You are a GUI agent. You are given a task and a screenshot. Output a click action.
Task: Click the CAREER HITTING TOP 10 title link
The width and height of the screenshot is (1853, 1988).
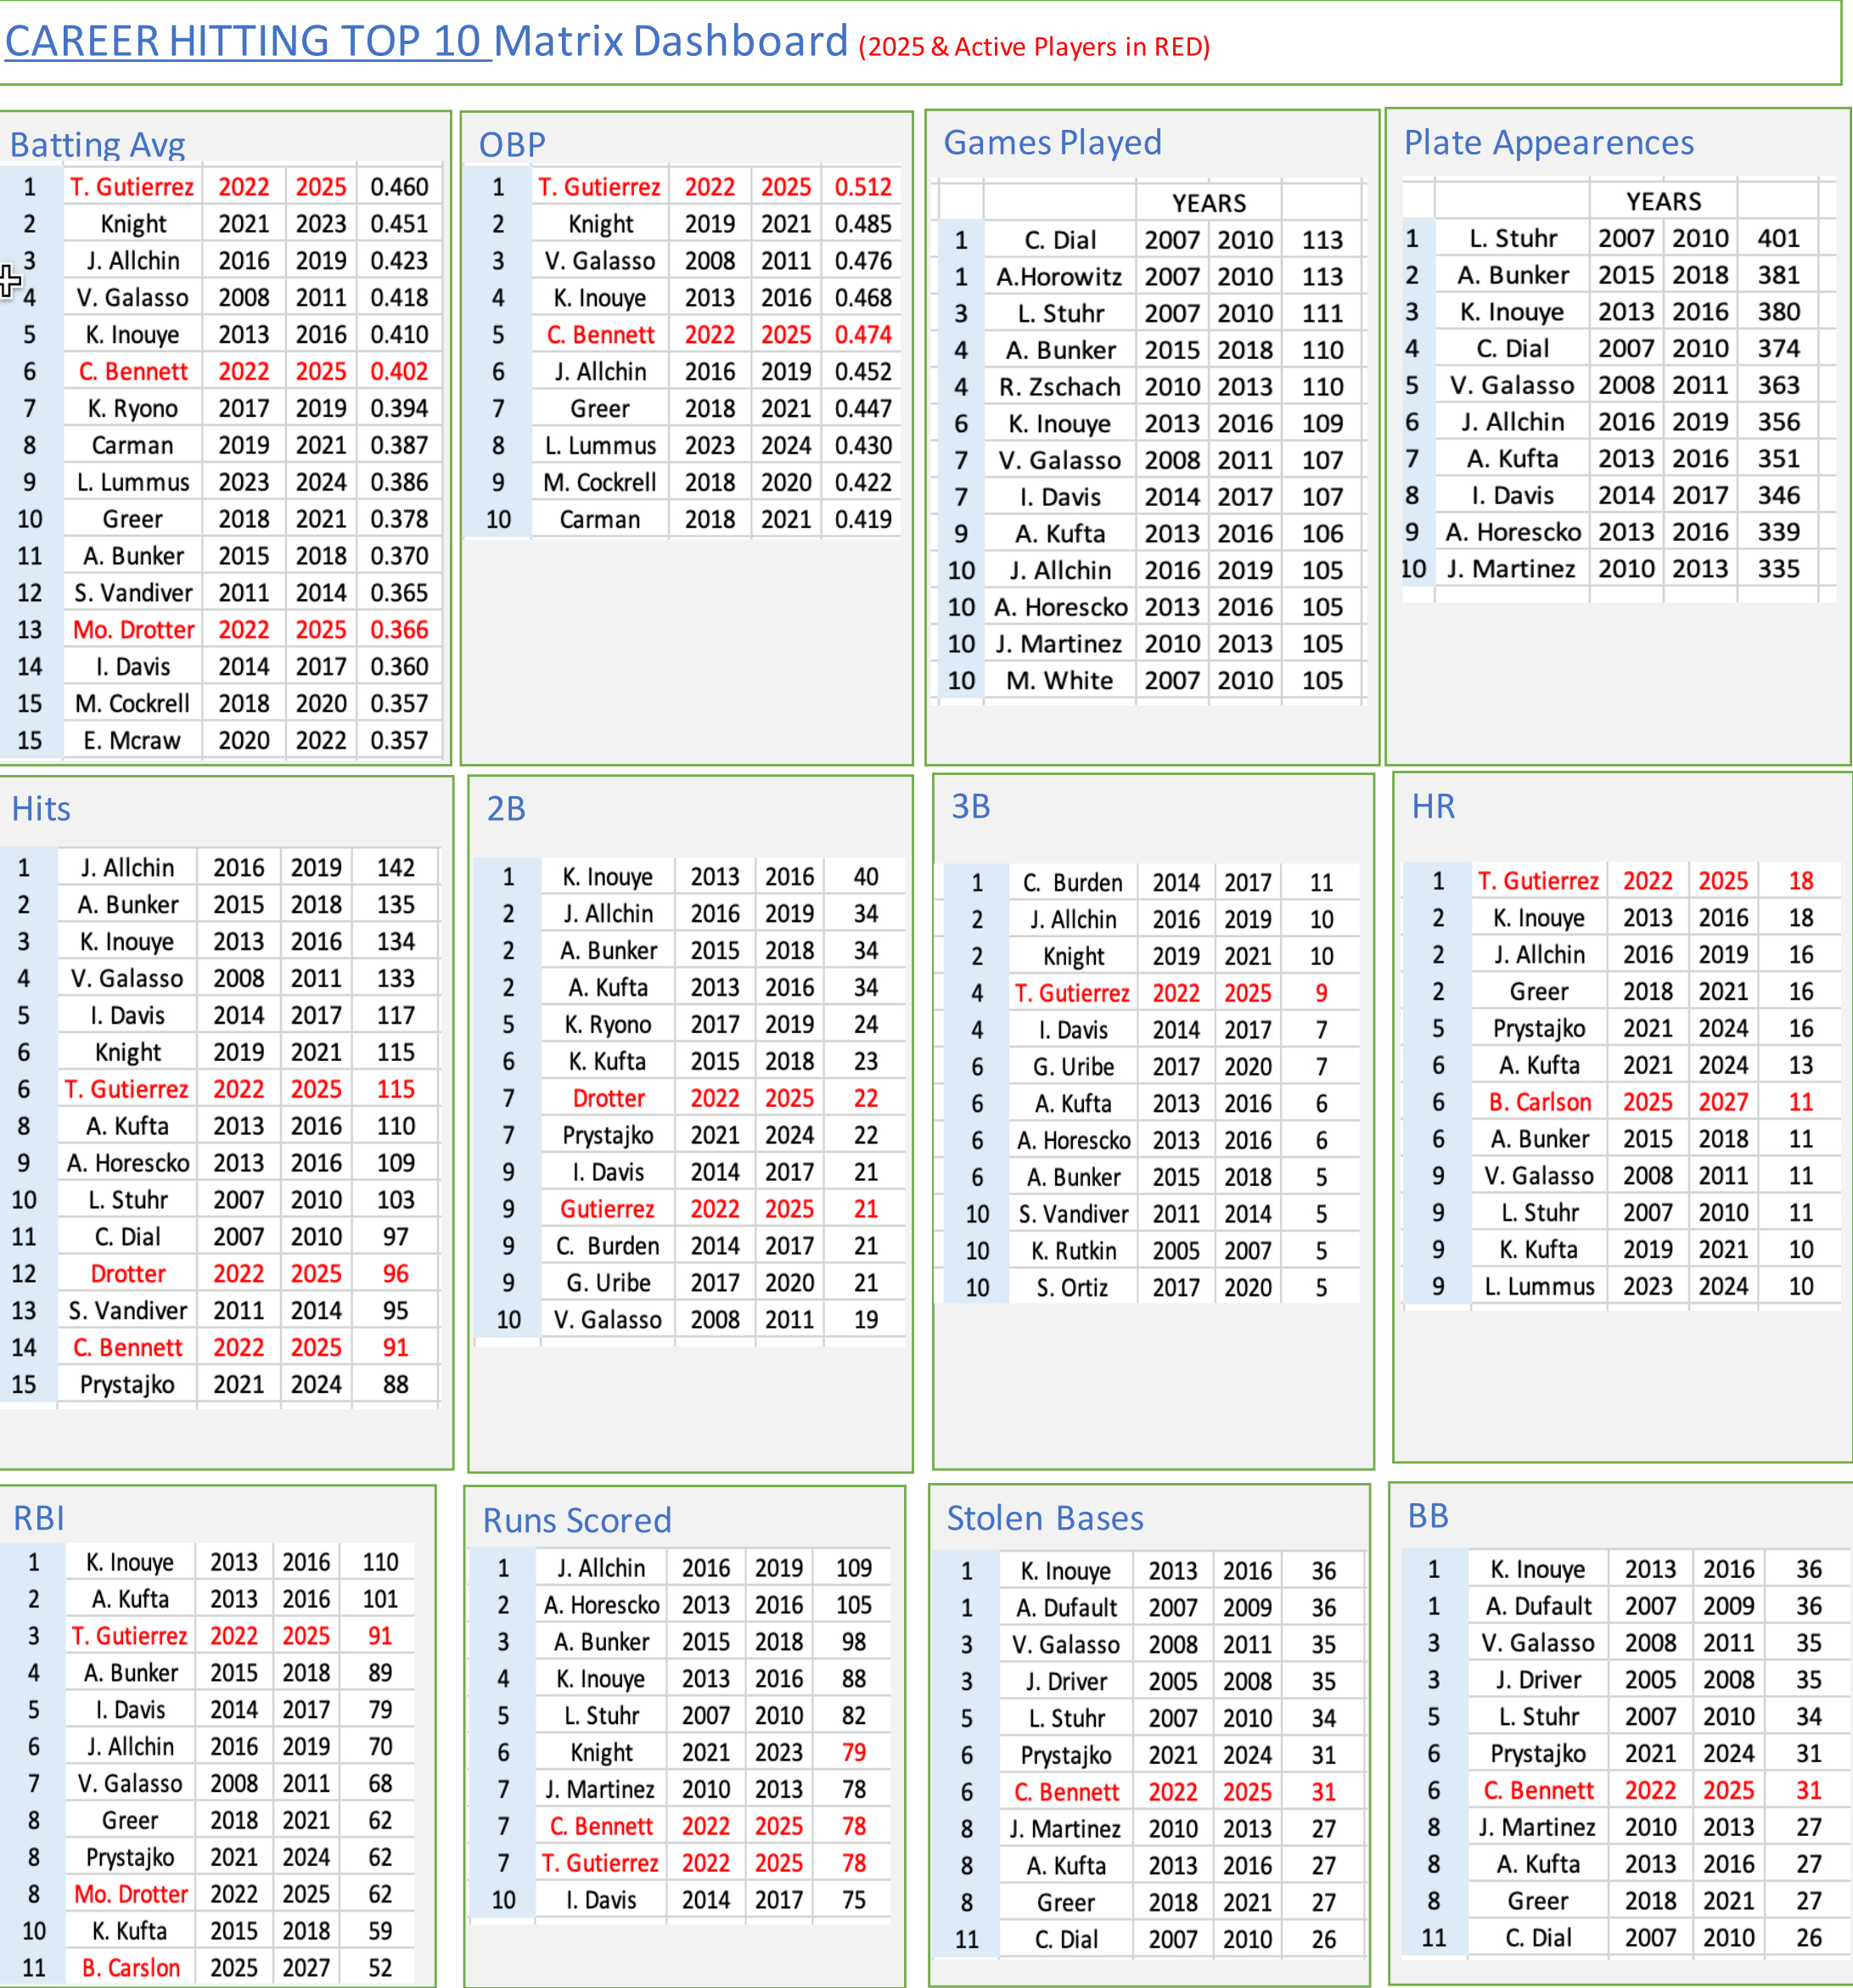(248, 42)
